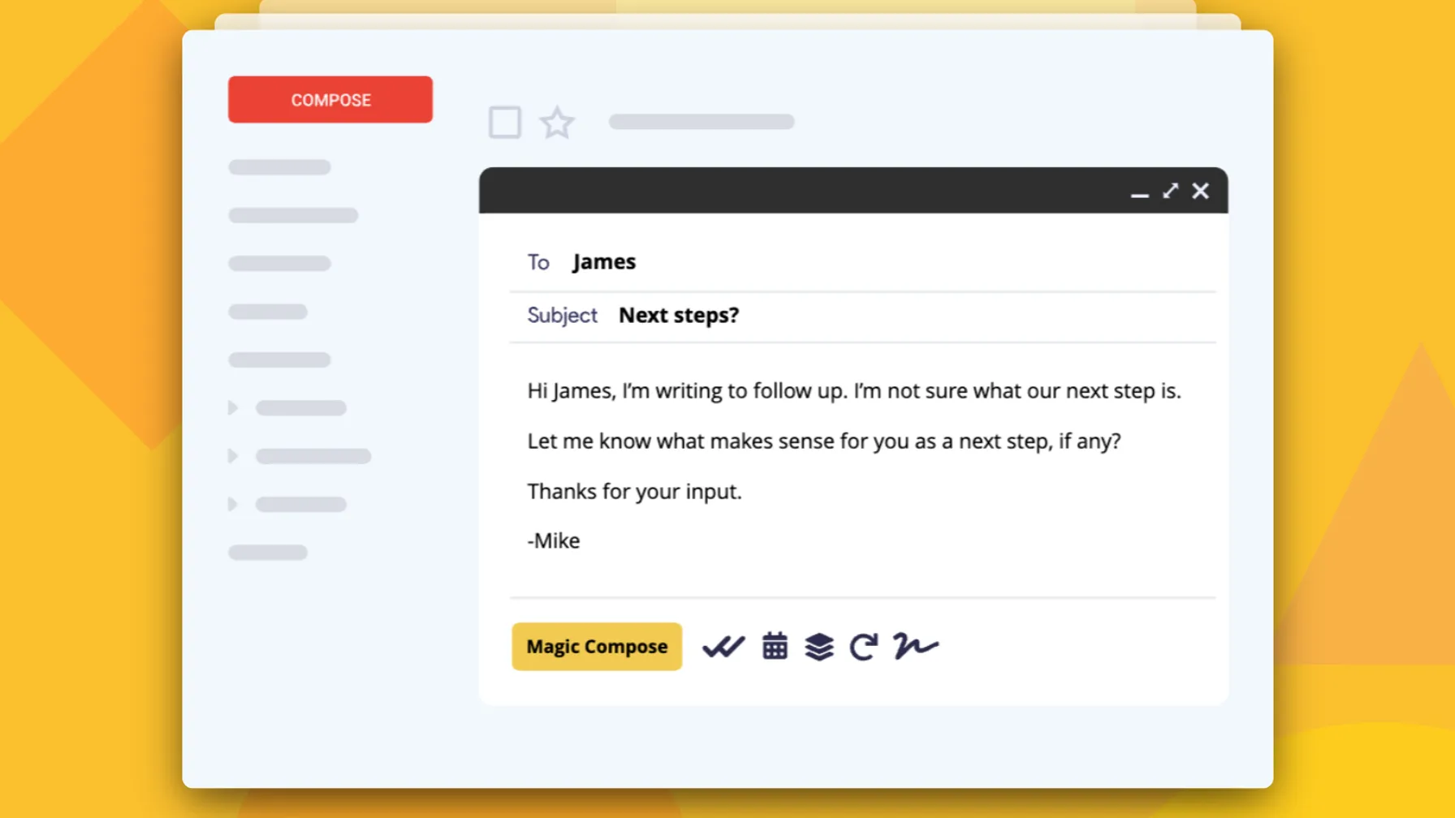
Task: Click the To field containing James
Action: point(862,262)
